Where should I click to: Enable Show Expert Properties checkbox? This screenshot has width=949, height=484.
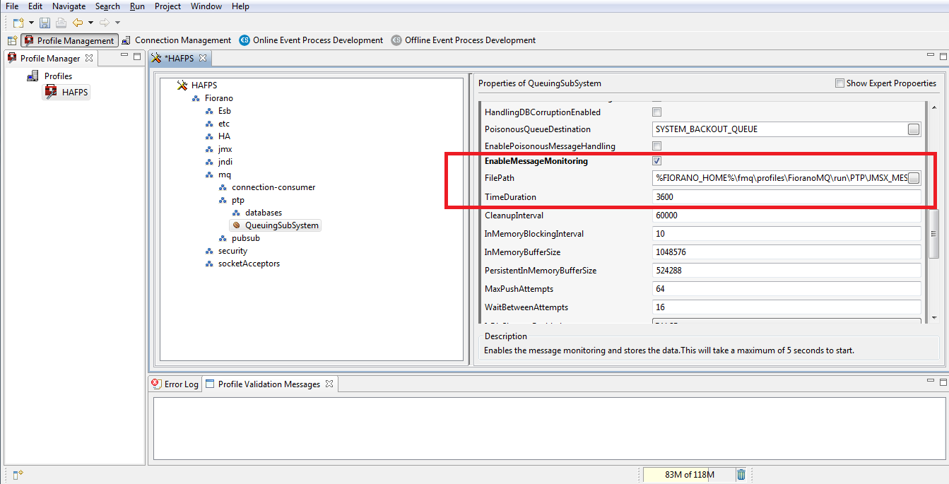[839, 83]
